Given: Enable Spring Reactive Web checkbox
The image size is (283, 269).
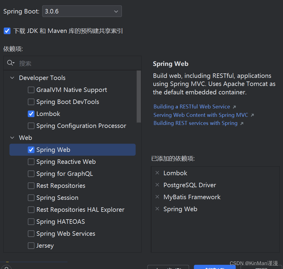Looking at the screenshot, I should click(x=31, y=162).
